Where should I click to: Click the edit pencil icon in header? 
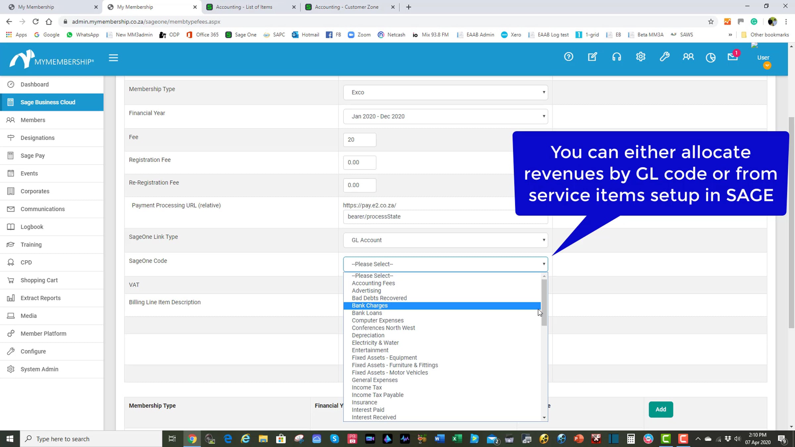[x=592, y=57]
